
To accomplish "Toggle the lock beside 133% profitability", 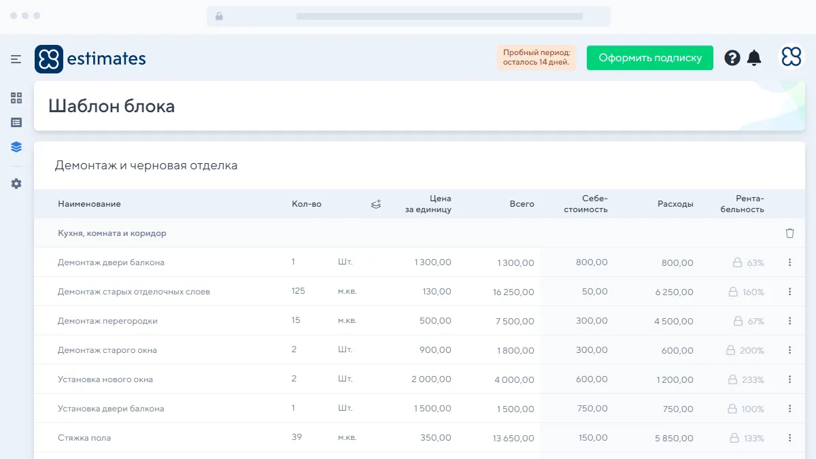I will pyautogui.click(x=734, y=438).
